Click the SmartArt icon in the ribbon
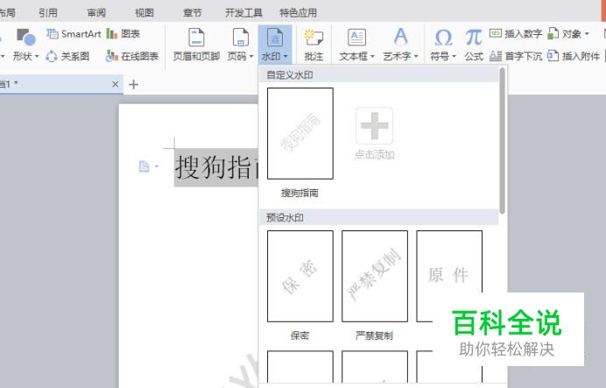This screenshot has height=388, width=606. pyautogui.click(x=53, y=34)
